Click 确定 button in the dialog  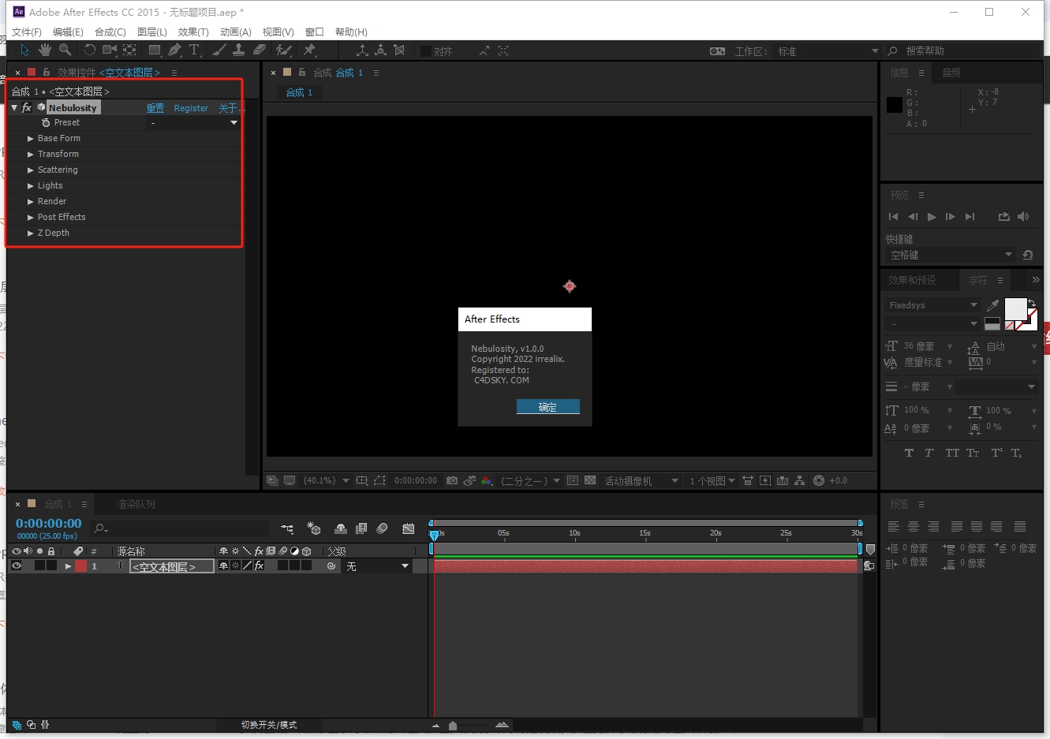(547, 407)
